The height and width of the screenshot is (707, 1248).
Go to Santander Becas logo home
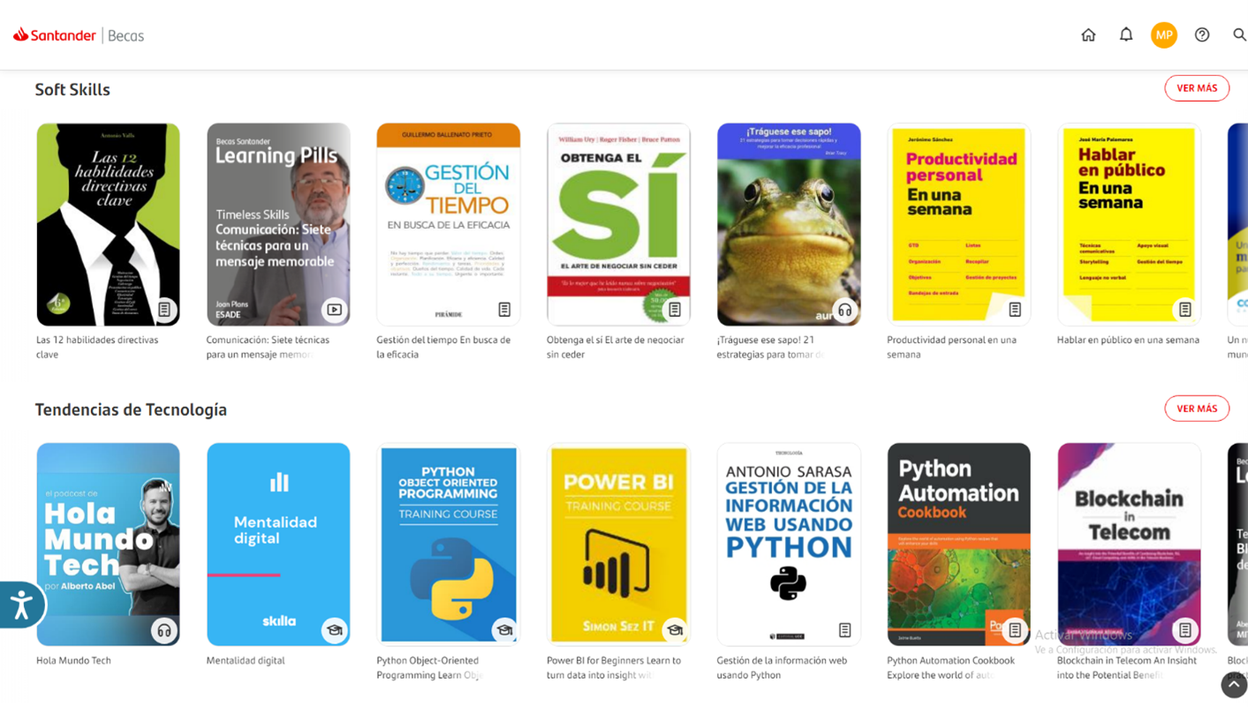79,35
